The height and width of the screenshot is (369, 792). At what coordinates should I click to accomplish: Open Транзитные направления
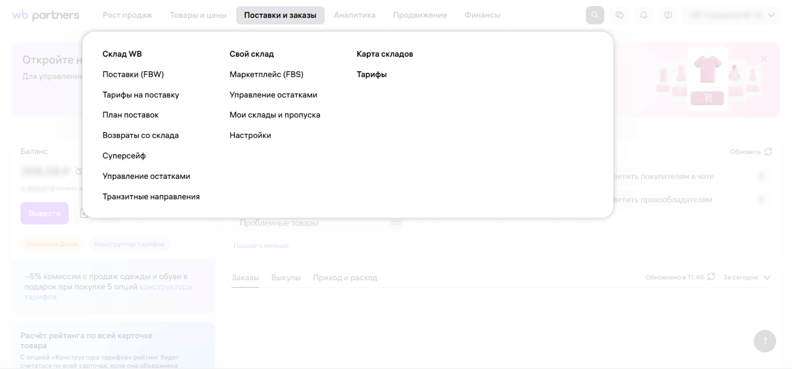[x=151, y=197]
